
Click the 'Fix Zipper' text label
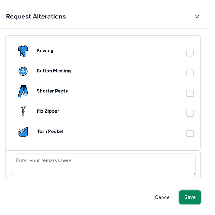pos(48,111)
